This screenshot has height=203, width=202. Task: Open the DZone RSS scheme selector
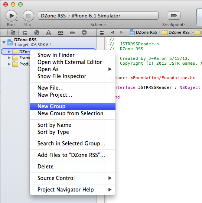53,16
